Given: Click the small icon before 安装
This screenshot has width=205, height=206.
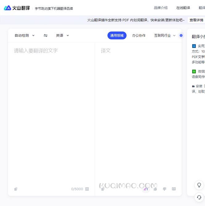Looking at the screenshot, I should pyautogui.click(x=193, y=86).
